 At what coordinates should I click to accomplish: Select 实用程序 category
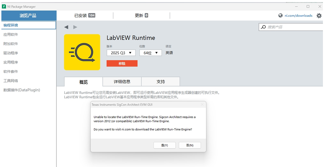click(11, 62)
